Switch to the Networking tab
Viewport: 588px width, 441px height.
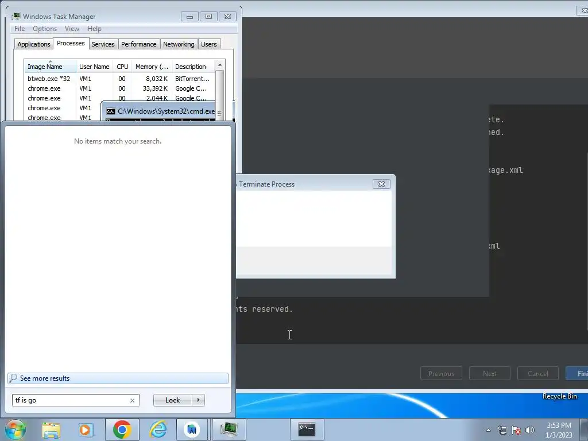pyautogui.click(x=179, y=44)
